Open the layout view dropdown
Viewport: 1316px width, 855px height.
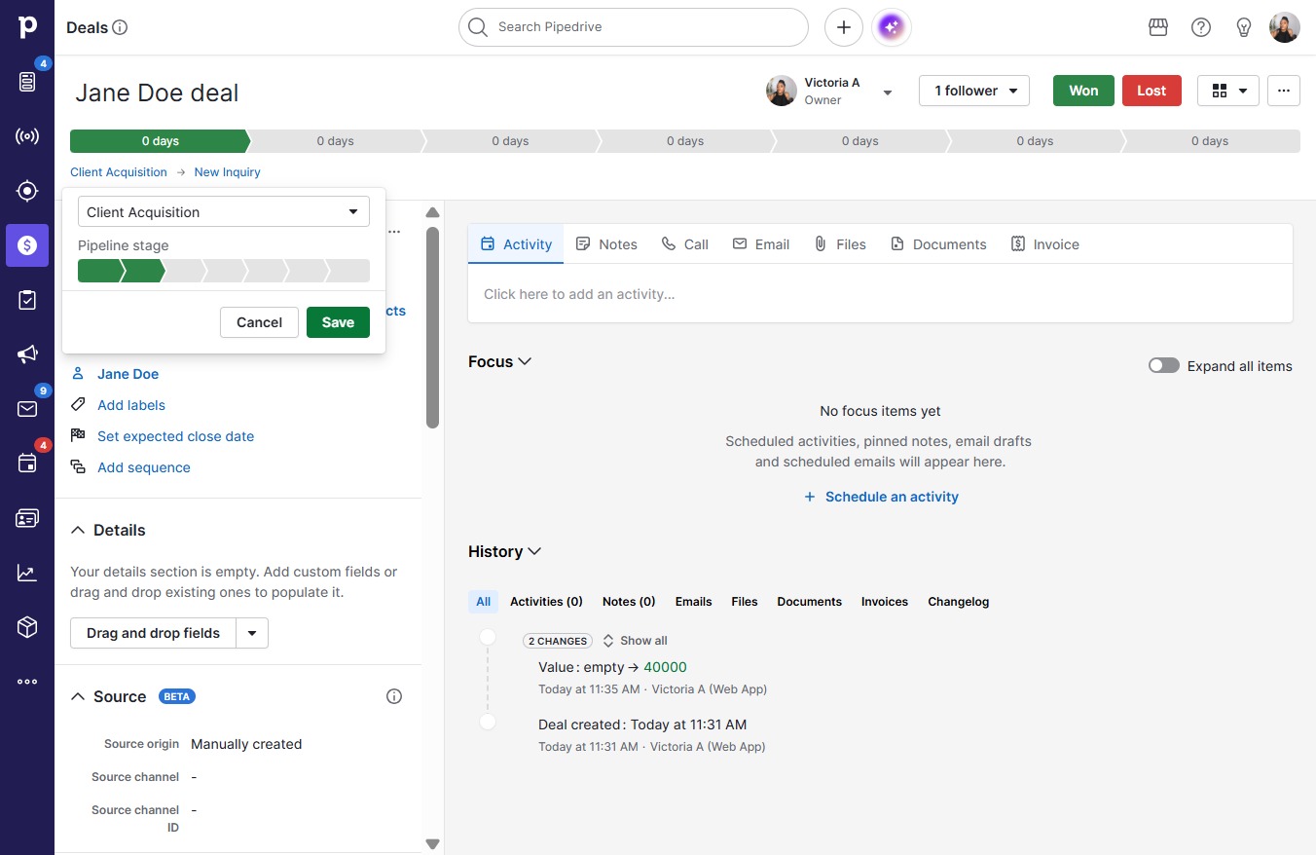pos(1228,91)
